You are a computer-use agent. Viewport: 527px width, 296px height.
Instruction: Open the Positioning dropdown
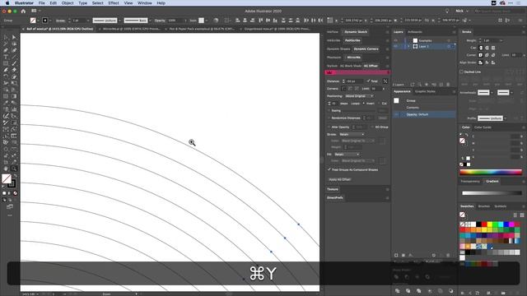(359, 96)
